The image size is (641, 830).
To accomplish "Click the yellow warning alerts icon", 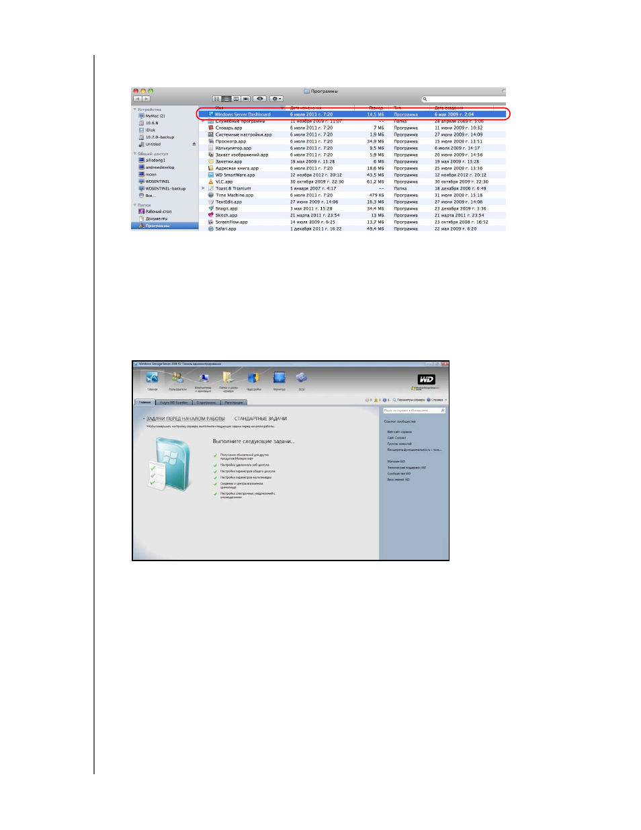I will click(376, 400).
